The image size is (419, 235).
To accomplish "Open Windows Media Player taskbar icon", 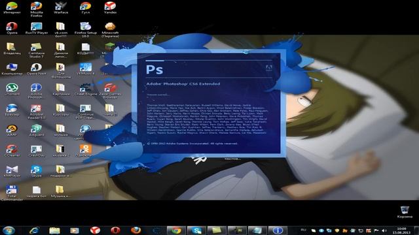I will pos(75,230).
